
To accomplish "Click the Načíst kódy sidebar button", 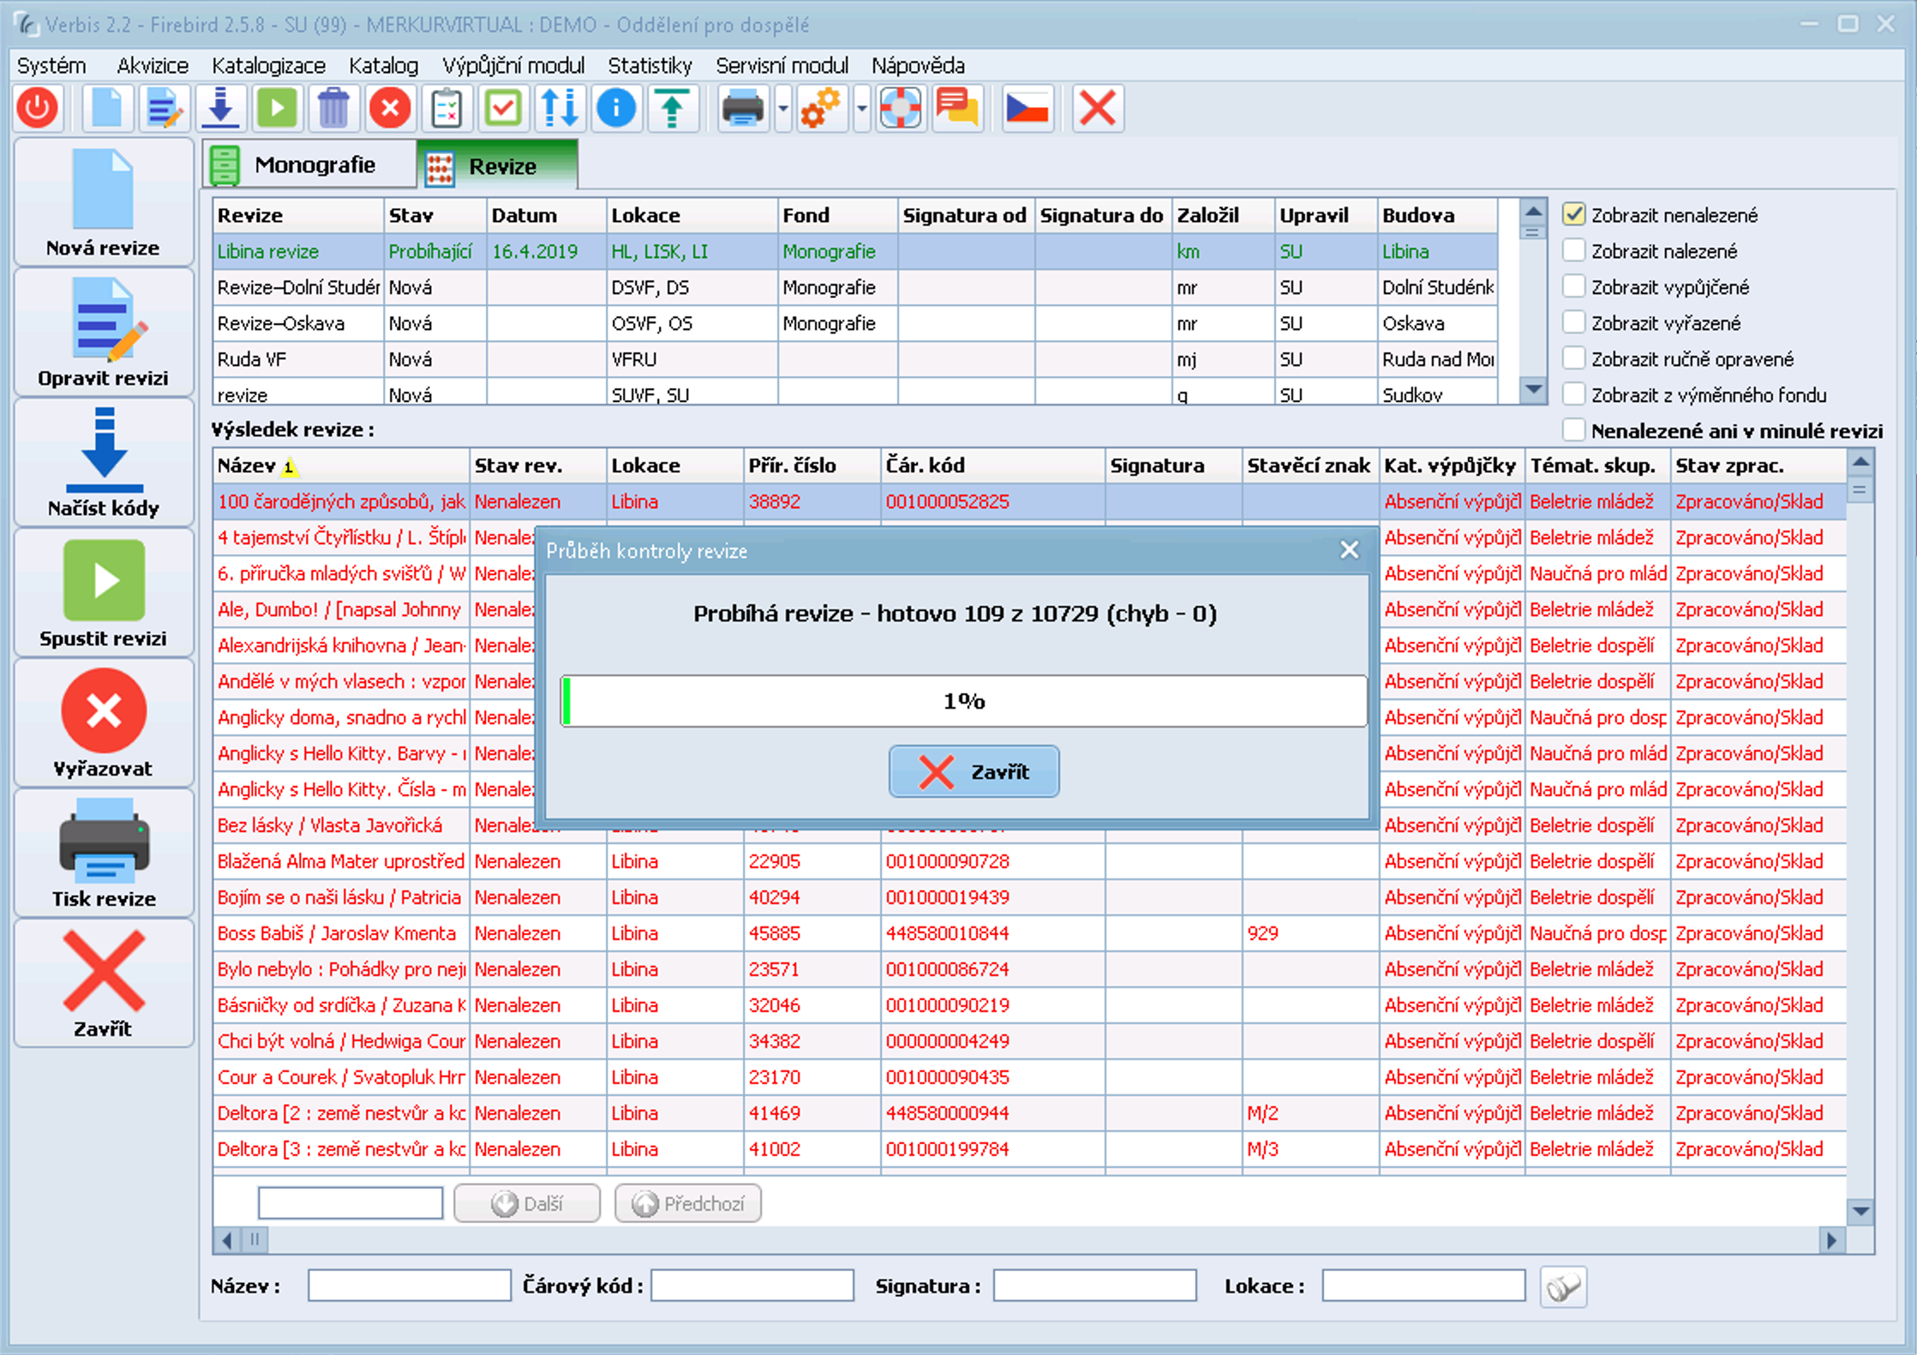I will tap(104, 464).
